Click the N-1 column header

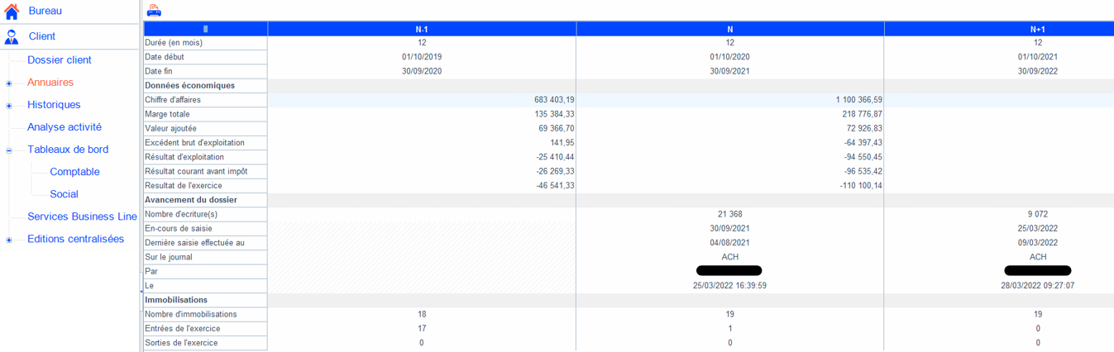(x=422, y=29)
